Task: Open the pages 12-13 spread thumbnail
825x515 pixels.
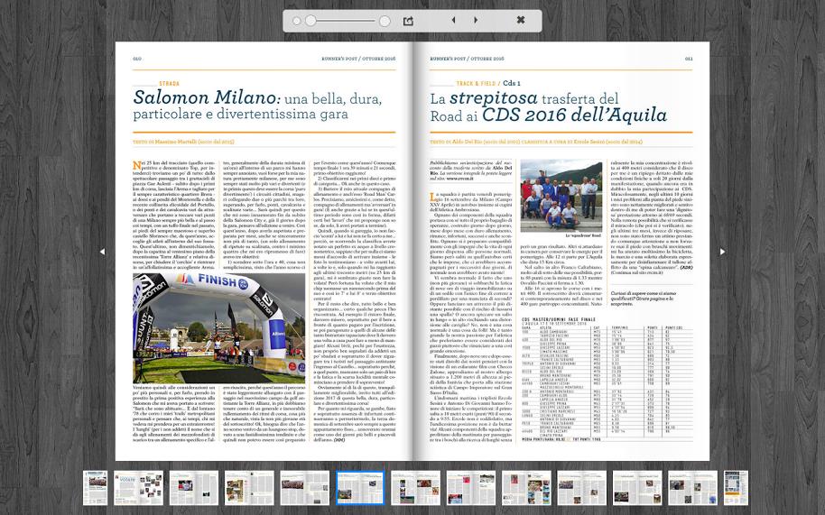Action: 415,488
